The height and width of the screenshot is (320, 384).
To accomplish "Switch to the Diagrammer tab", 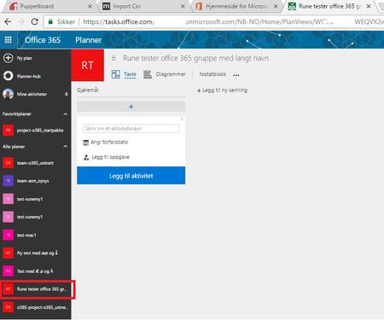I will [171, 74].
